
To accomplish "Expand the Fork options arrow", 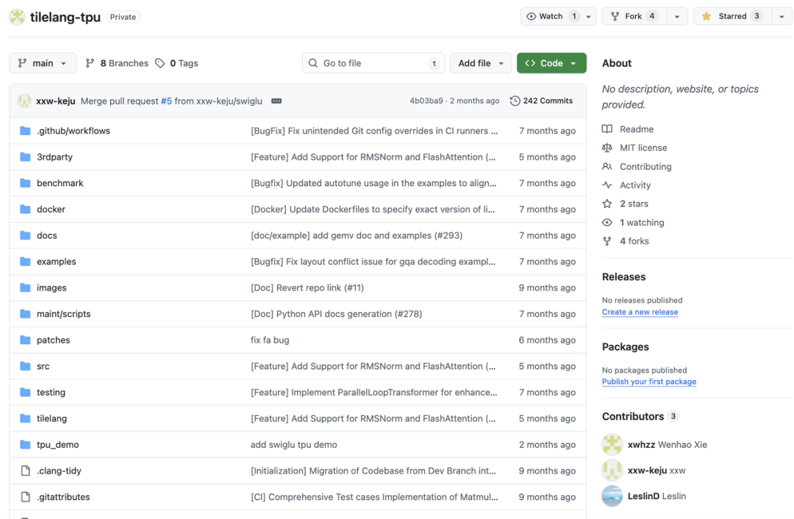I will click(x=676, y=16).
